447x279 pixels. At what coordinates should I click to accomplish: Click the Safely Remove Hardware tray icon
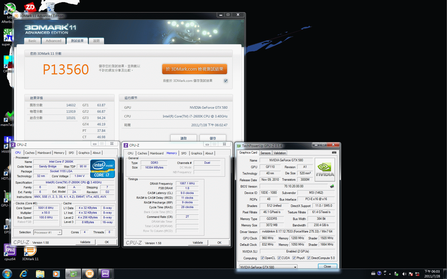(x=396, y=274)
